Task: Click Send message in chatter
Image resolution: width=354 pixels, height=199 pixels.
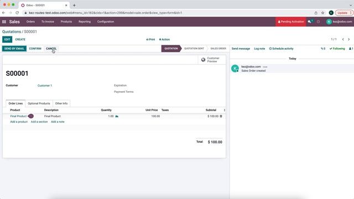Action: pyautogui.click(x=241, y=49)
